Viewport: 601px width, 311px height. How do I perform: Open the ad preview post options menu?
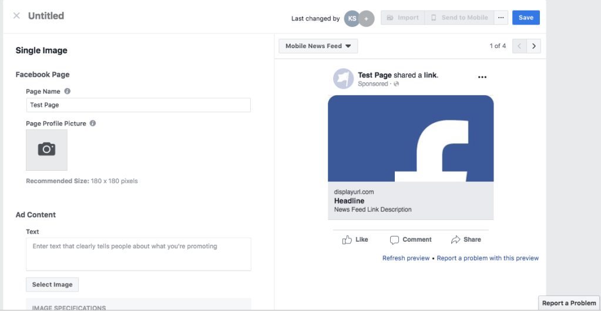(482, 77)
